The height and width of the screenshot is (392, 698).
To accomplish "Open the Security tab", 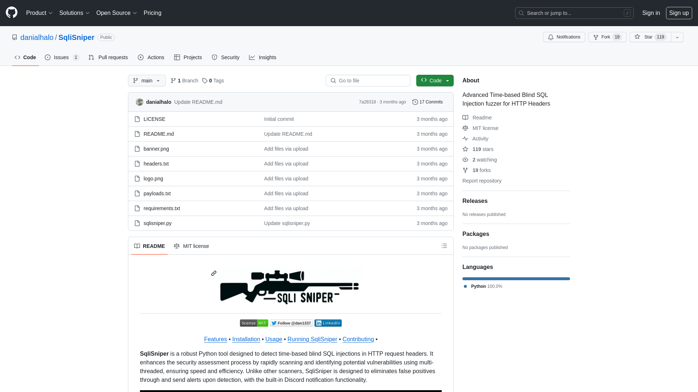I will 225,57.
